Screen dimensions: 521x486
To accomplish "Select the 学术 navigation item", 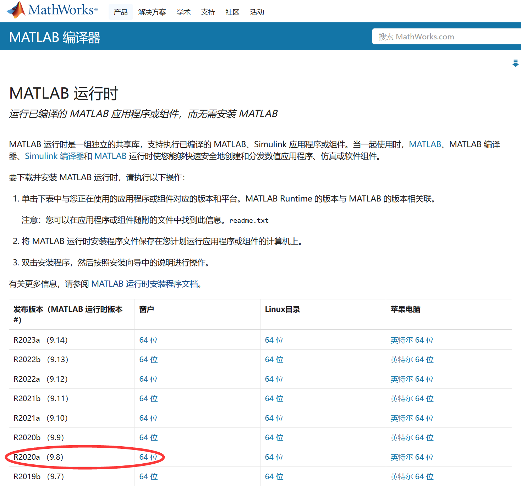I will tap(183, 12).
